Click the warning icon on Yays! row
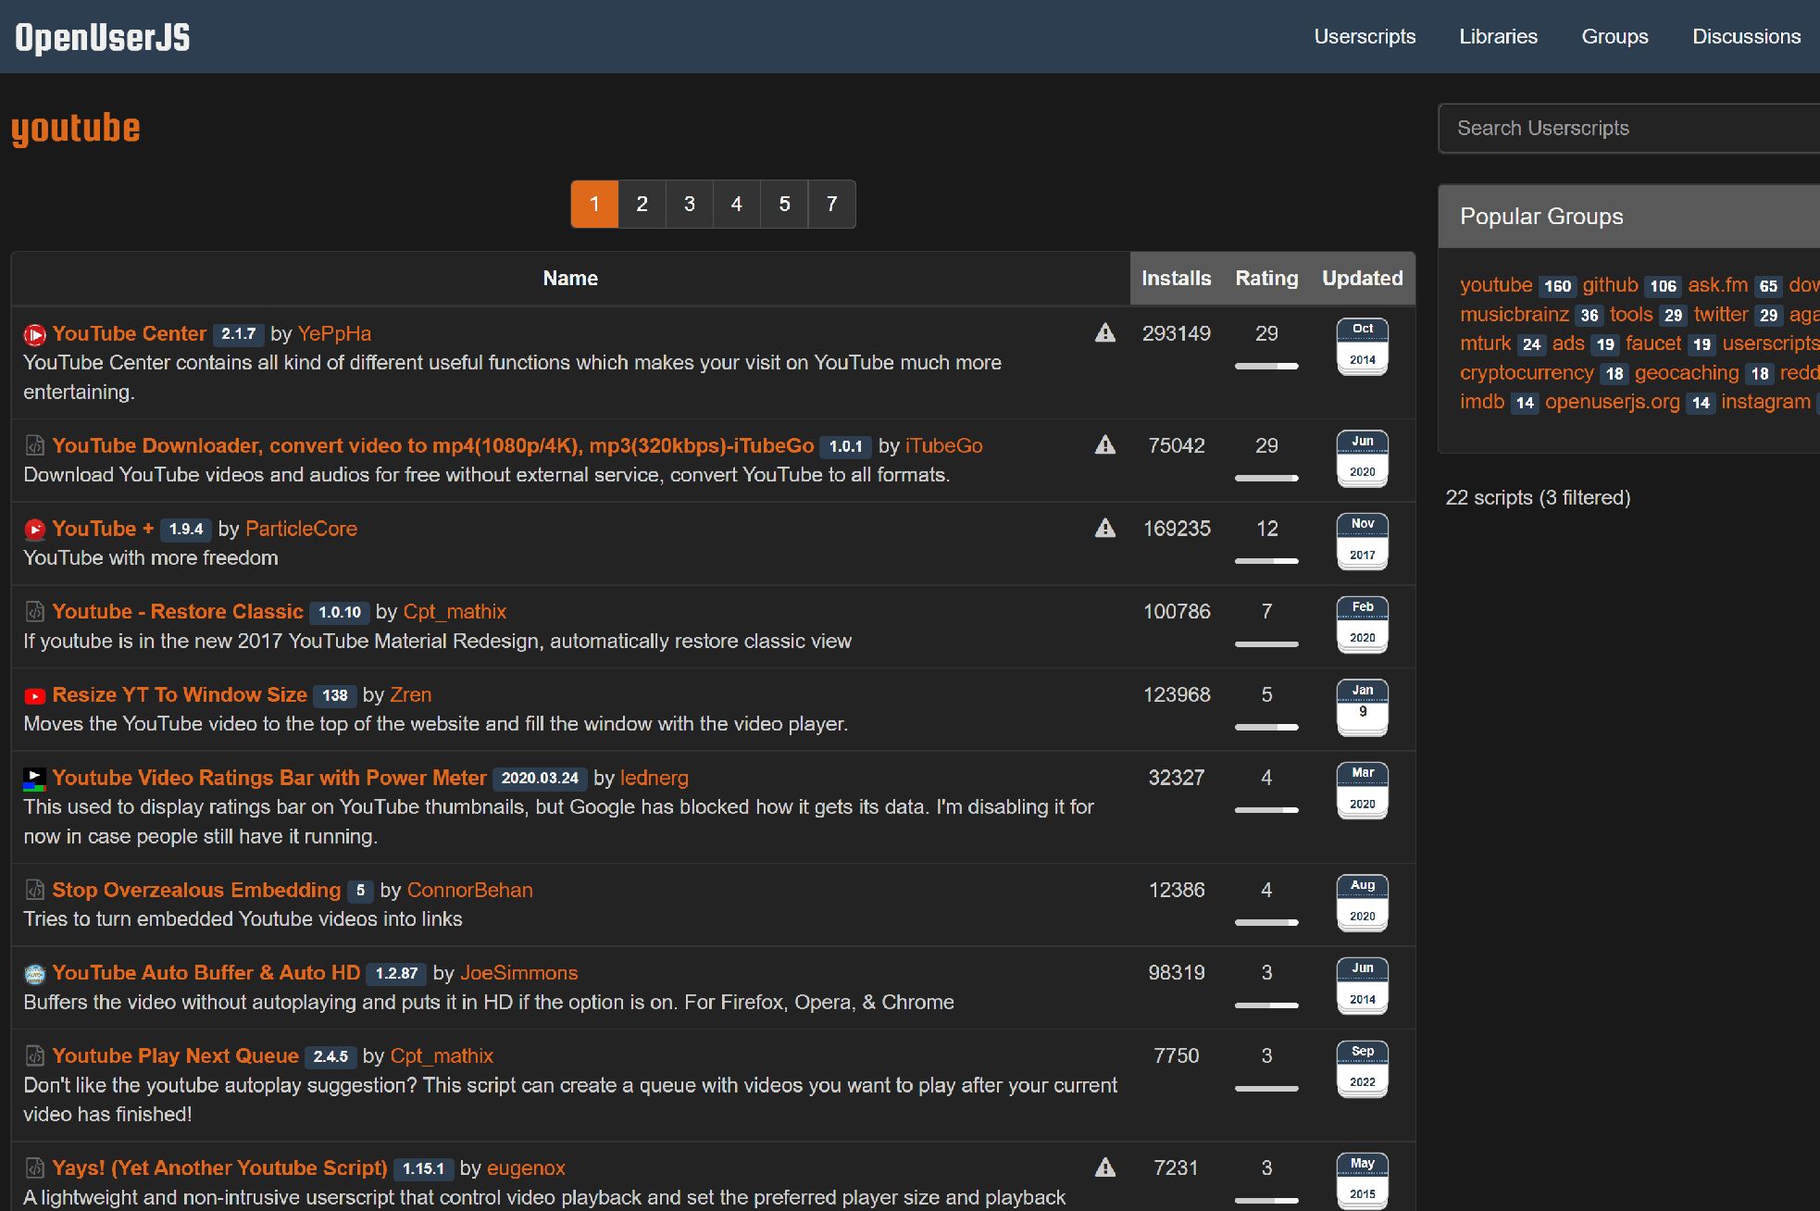Image resolution: width=1820 pixels, height=1211 pixels. coord(1104,1167)
